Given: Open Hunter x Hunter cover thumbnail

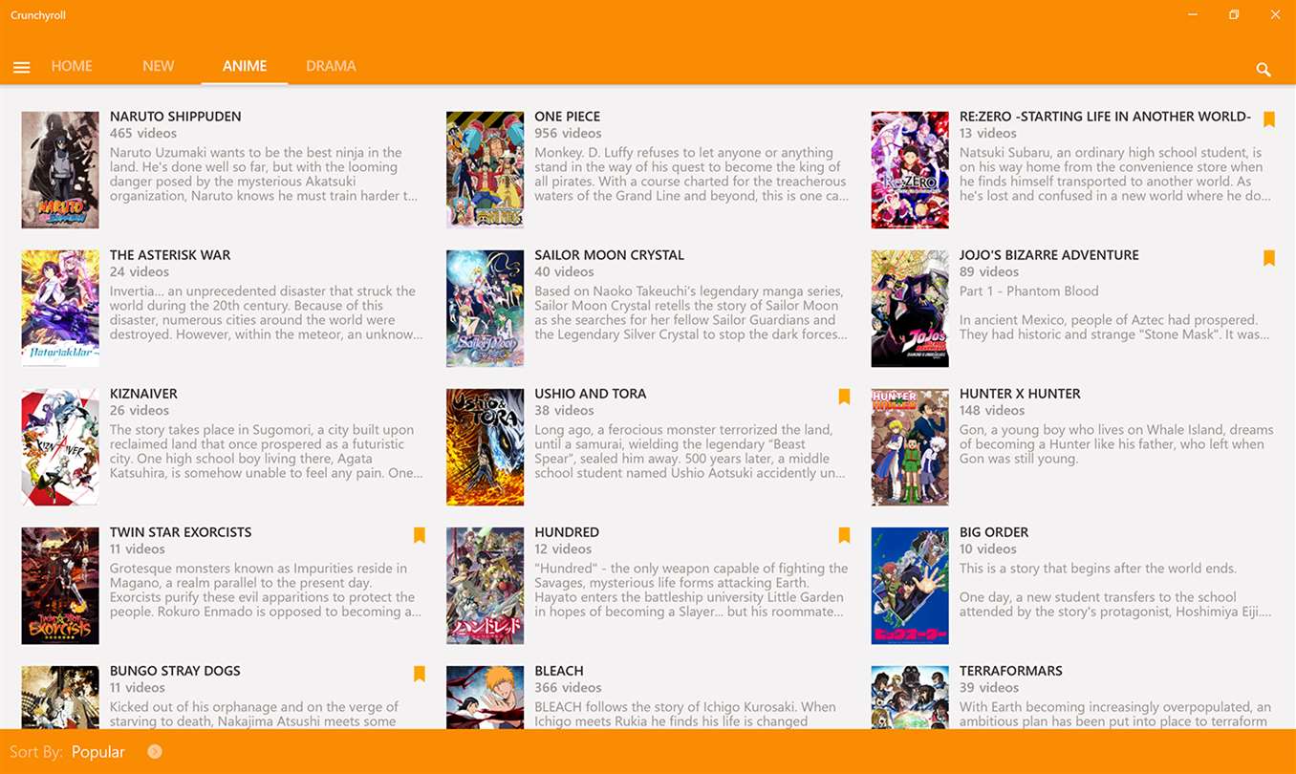Looking at the screenshot, I should (910, 447).
